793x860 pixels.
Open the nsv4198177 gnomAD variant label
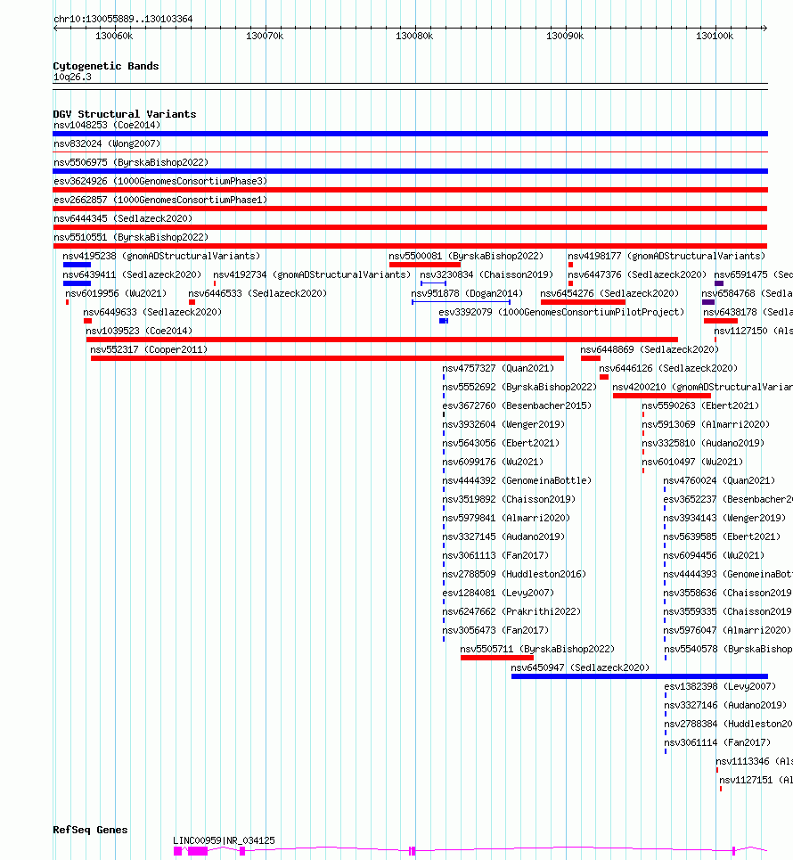click(x=666, y=256)
